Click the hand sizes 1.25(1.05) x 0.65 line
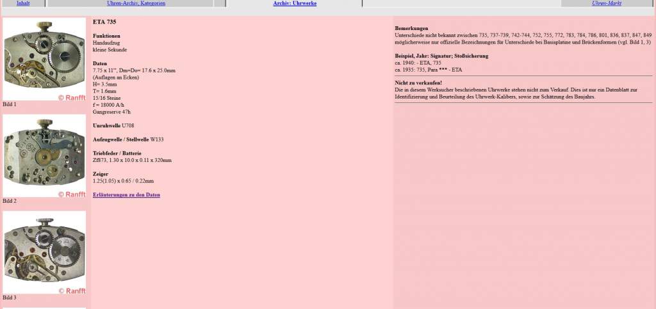Screen dimensions: 656x309 tap(123, 181)
